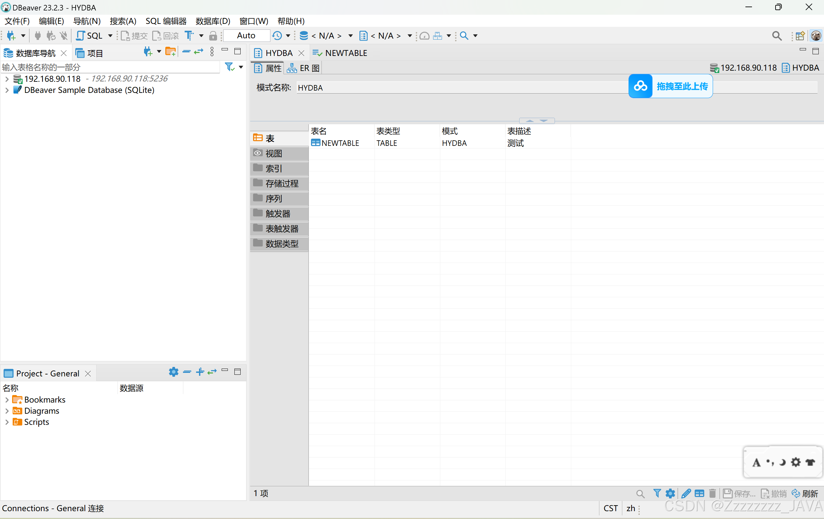Open the 帮助(H) menu
Viewport: 824px width, 519px height.
point(291,21)
